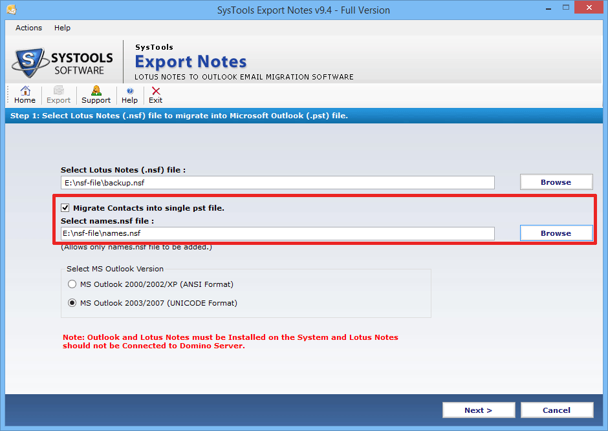Image resolution: width=608 pixels, height=431 pixels.
Task: Click 'Allows only names.nsf file' hint text
Action: [136, 247]
